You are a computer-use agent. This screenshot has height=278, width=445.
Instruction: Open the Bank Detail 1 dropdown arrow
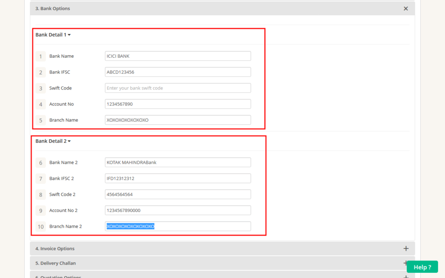tap(70, 34)
